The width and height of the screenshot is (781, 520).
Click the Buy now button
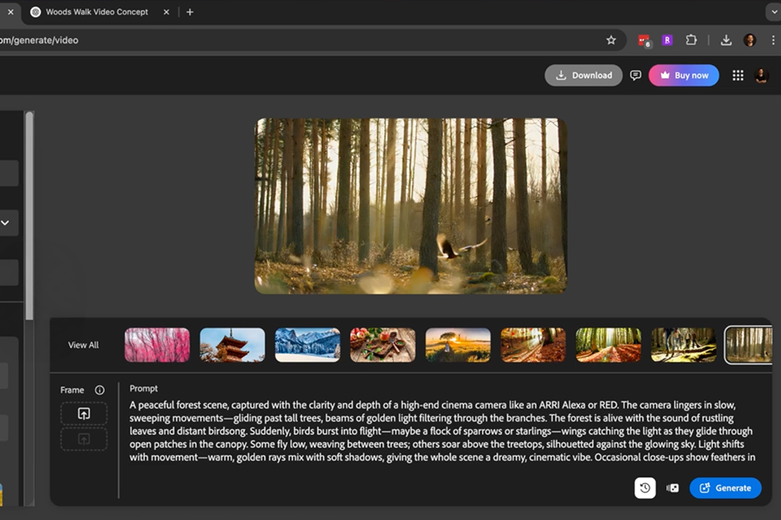[683, 75]
